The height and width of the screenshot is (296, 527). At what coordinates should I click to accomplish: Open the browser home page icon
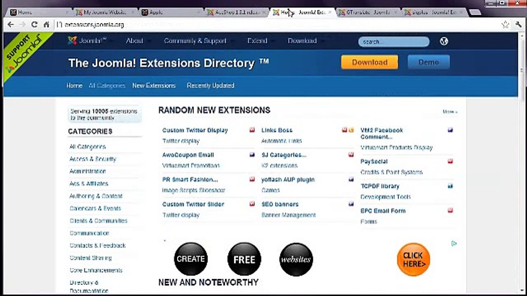pyautogui.click(x=46, y=25)
